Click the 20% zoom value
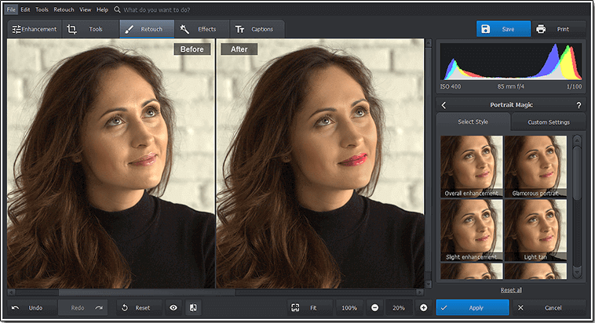 tap(399, 308)
